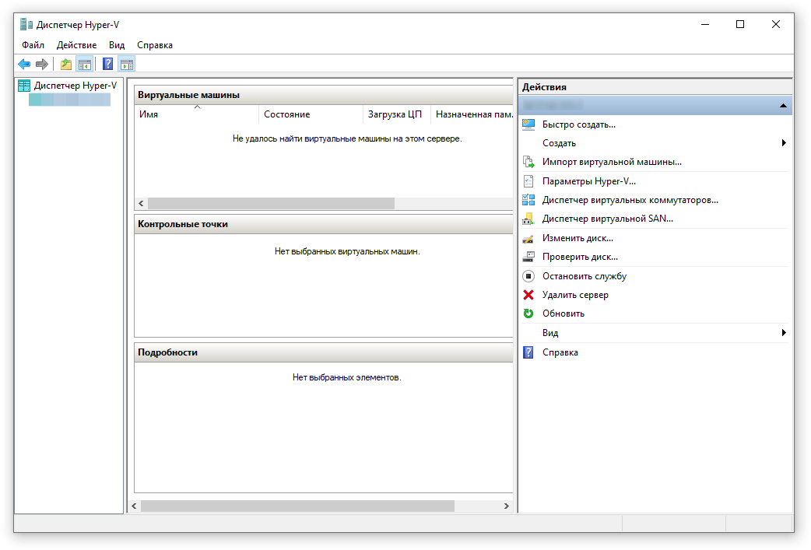Click the Действия pane header
Image resolution: width=811 pixels, height=550 pixels.
[x=655, y=87]
